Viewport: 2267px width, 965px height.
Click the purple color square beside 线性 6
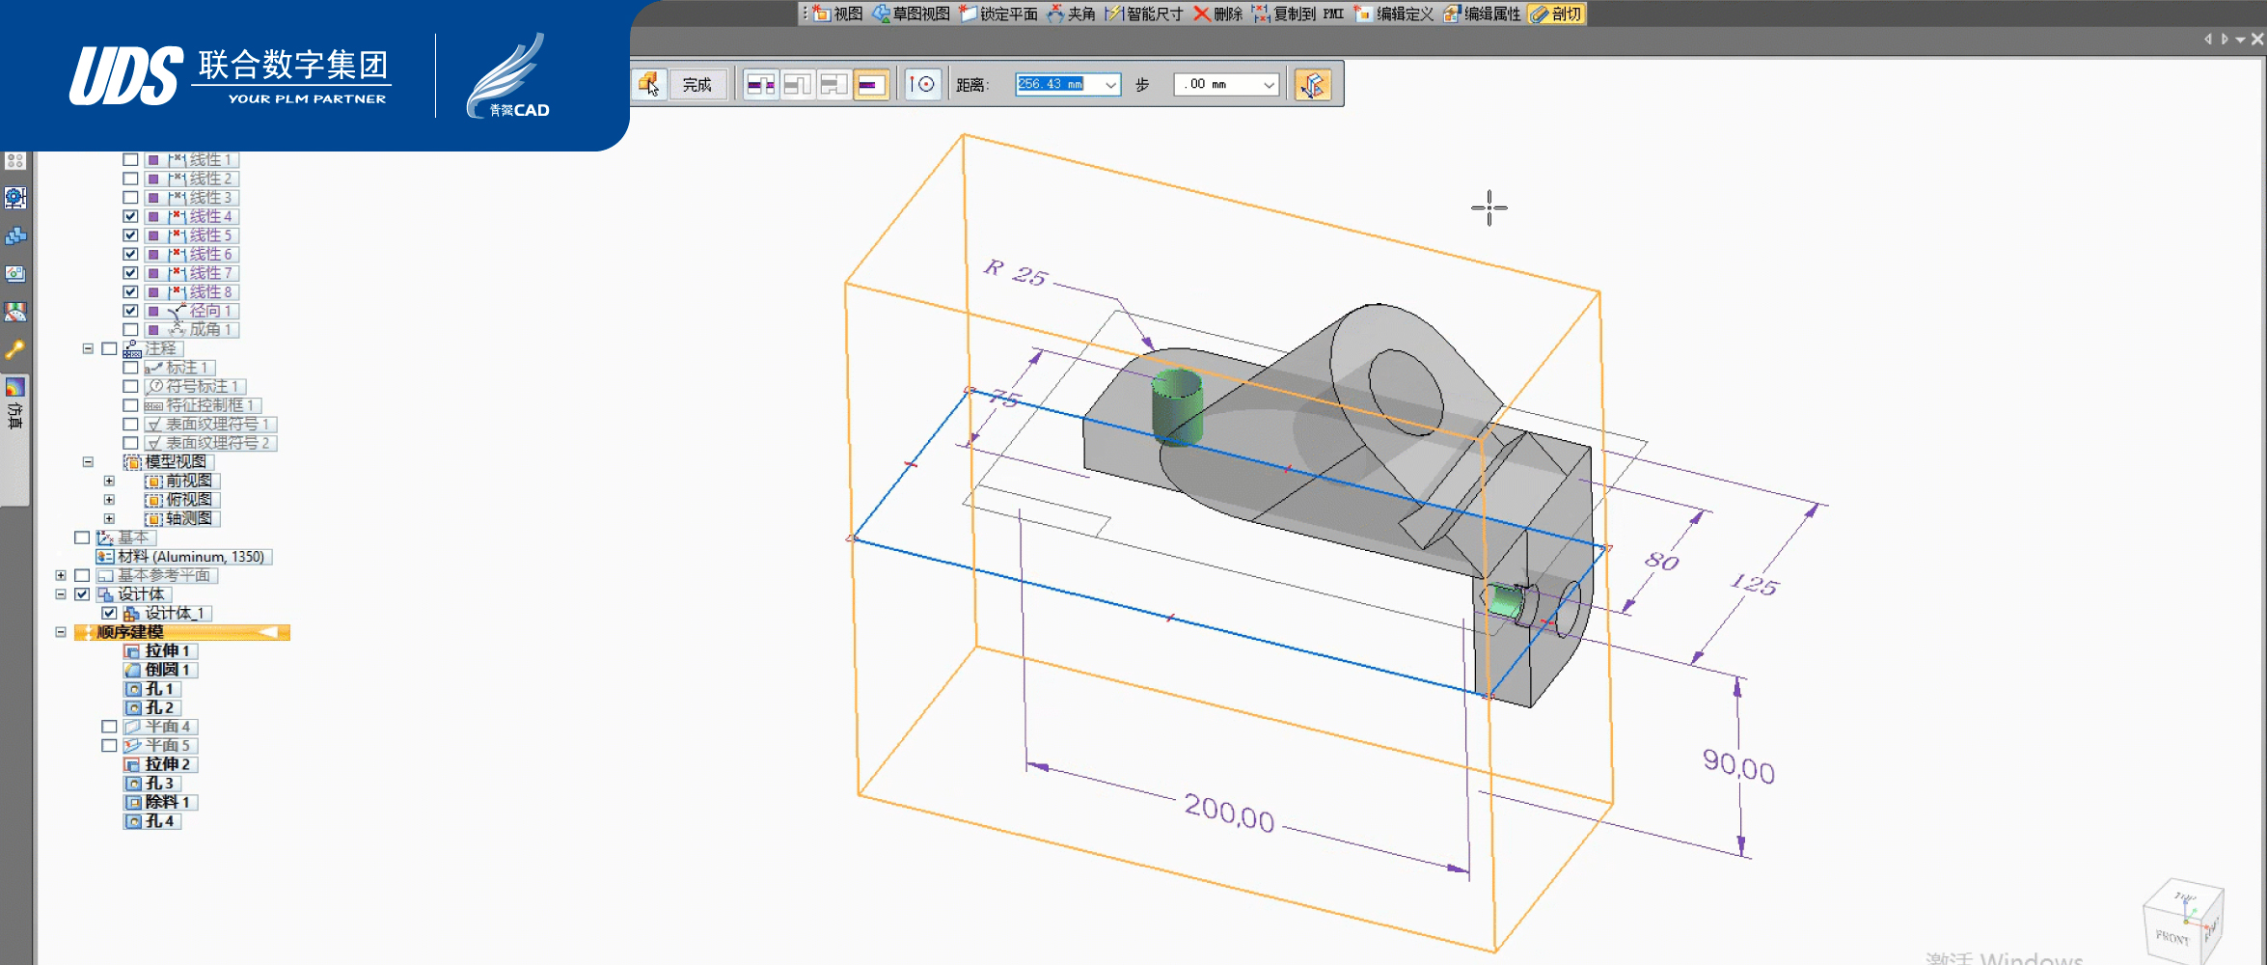[152, 254]
